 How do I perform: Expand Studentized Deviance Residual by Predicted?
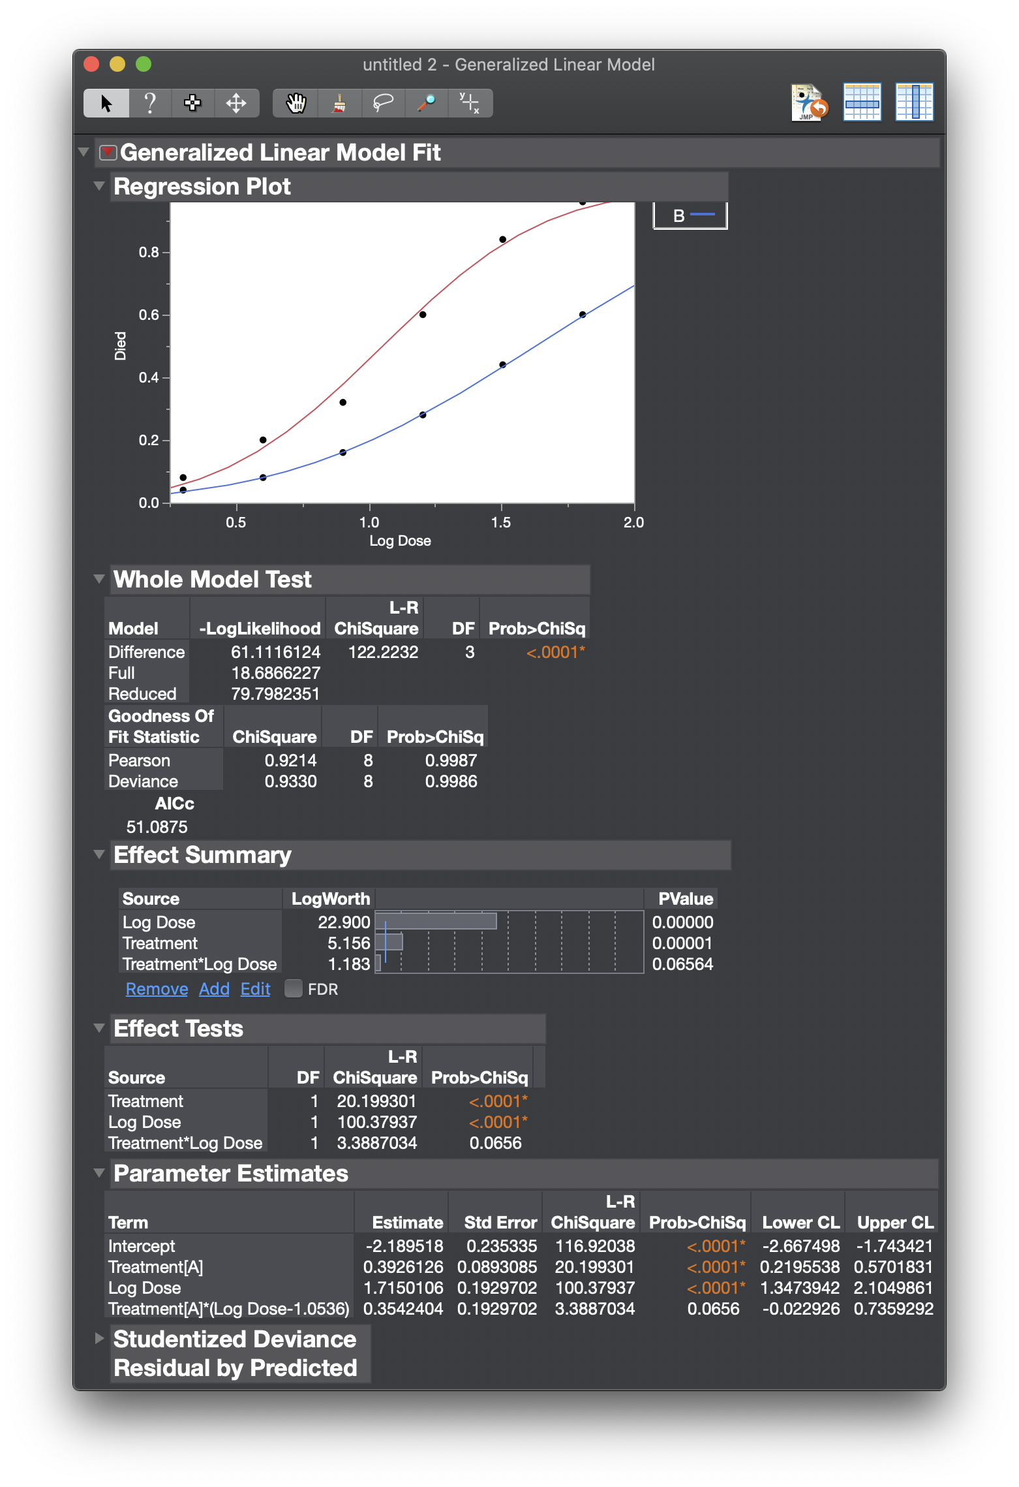tap(99, 1339)
